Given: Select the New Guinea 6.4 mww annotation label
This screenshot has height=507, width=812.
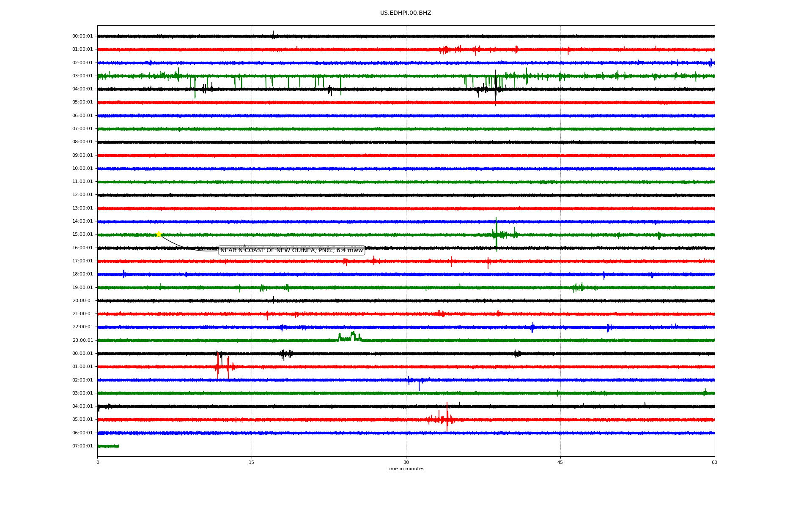Looking at the screenshot, I should (292, 251).
